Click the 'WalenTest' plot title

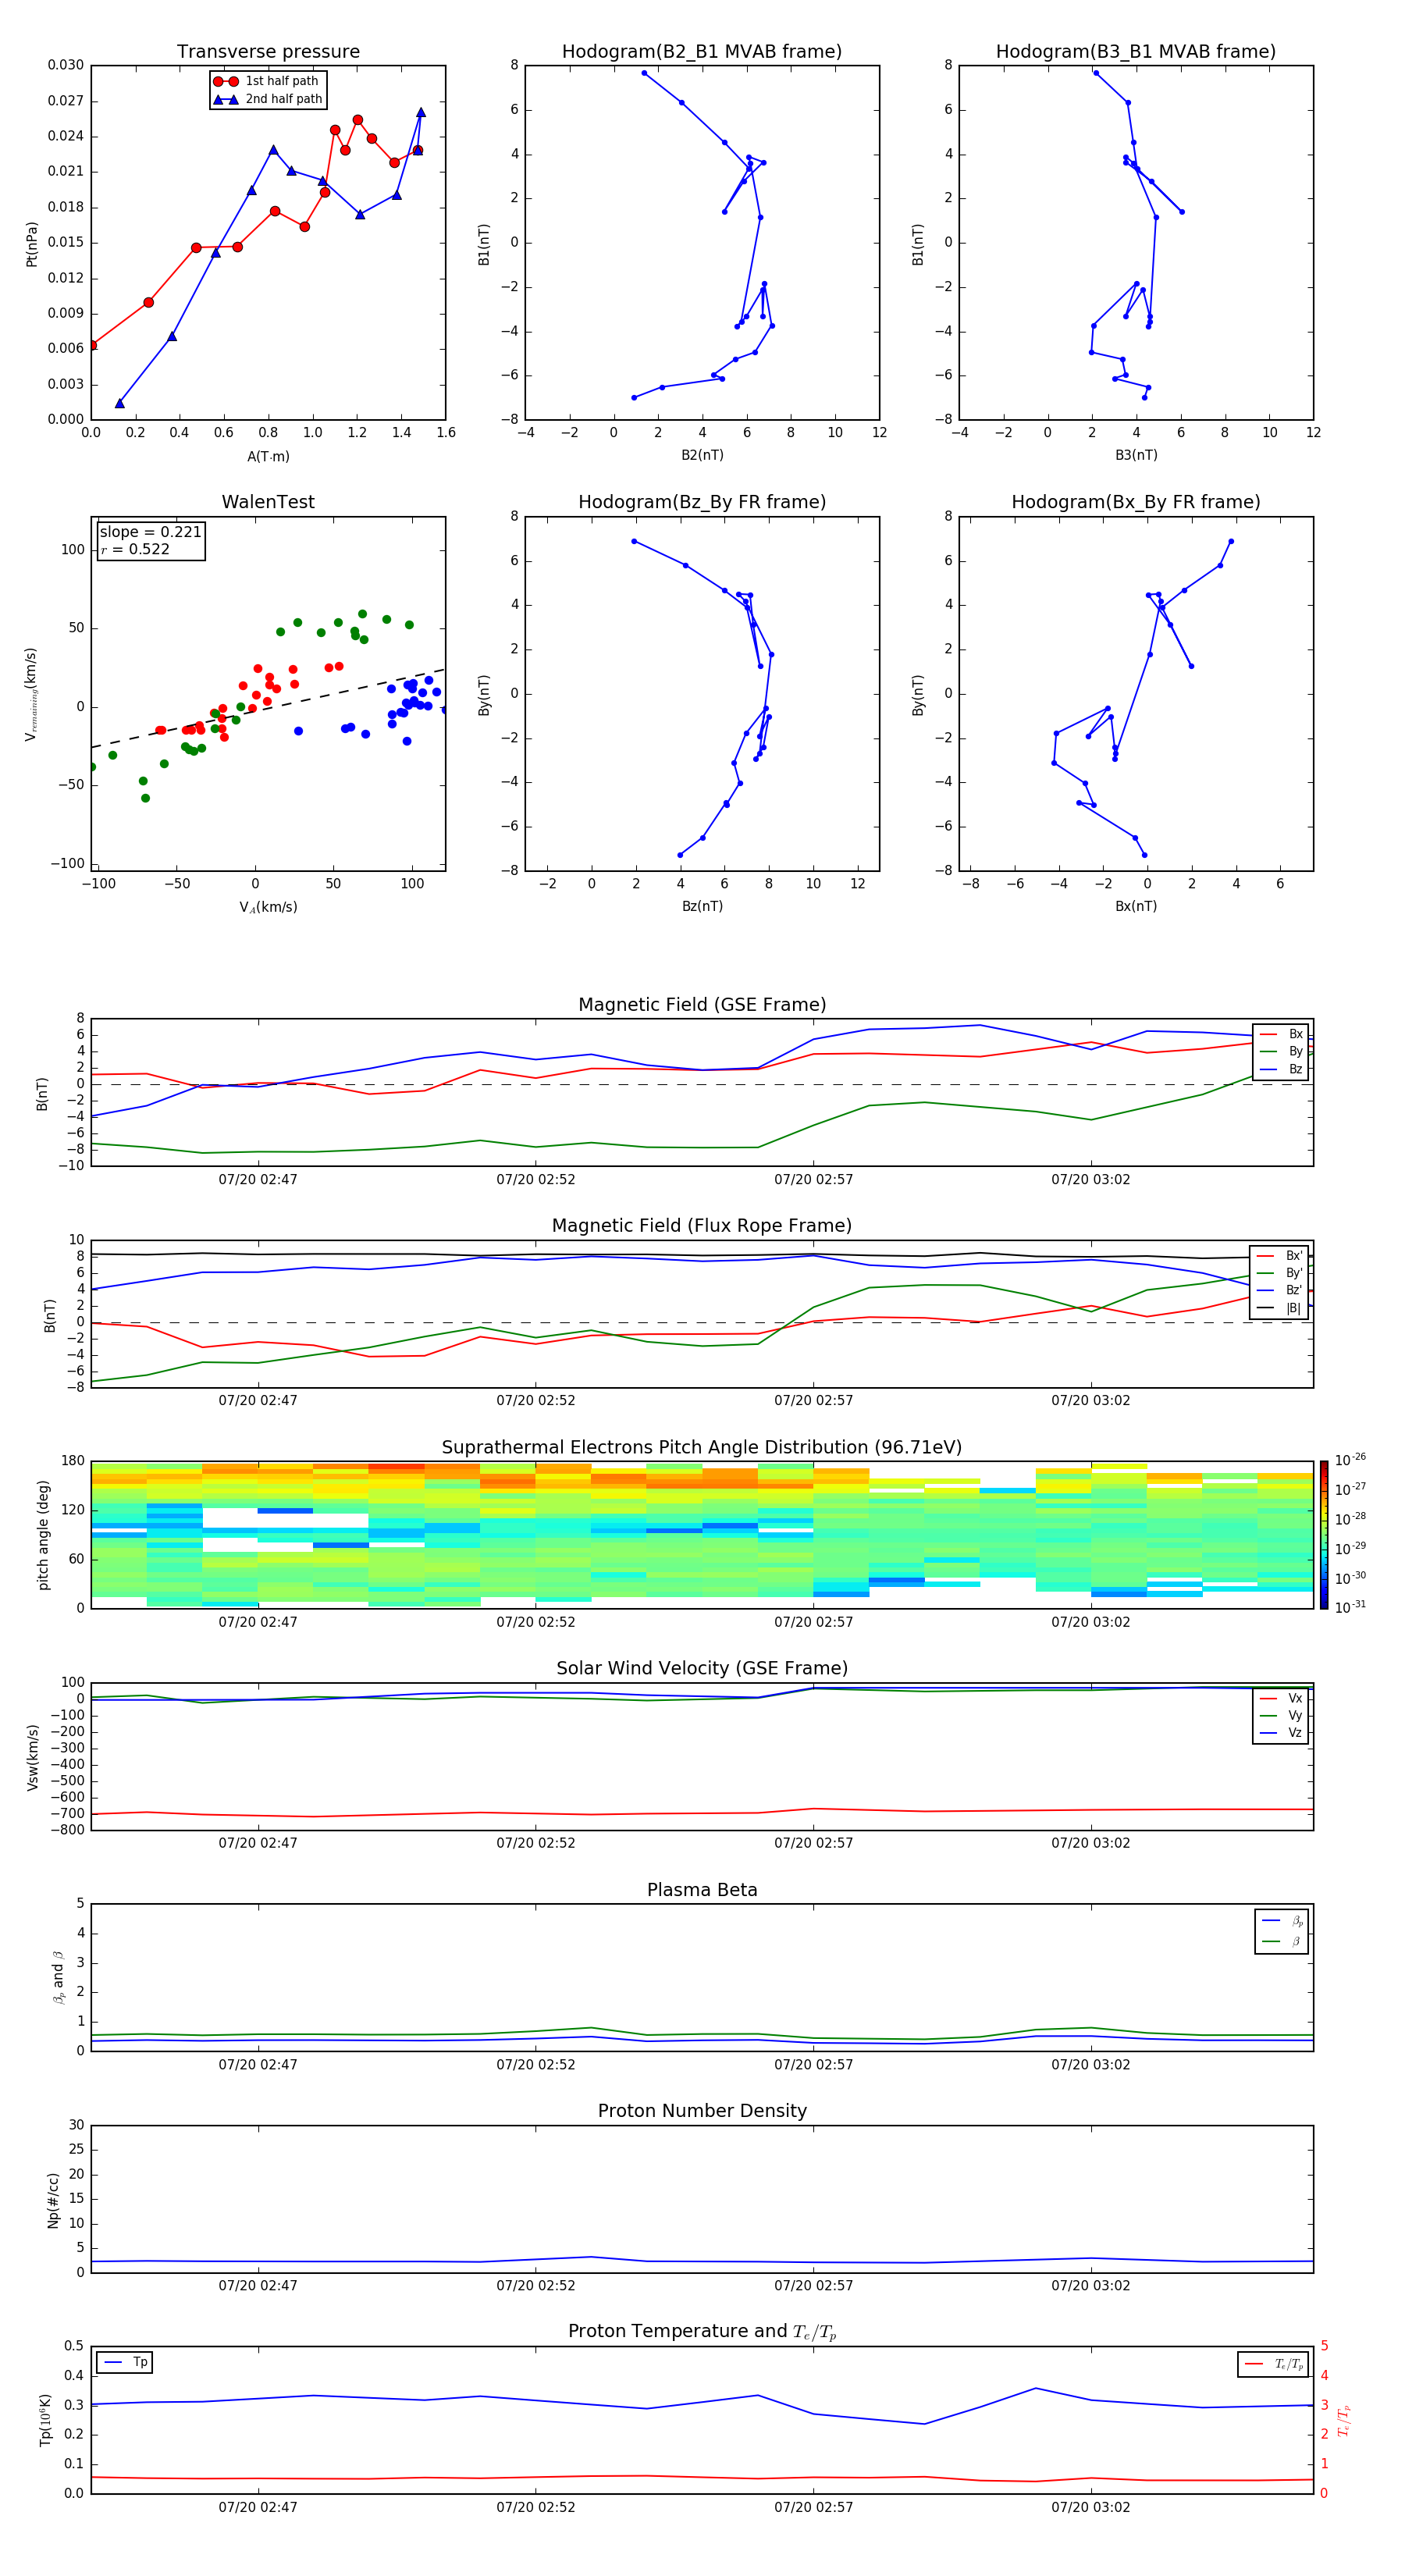pyautogui.click(x=268, y=502)
